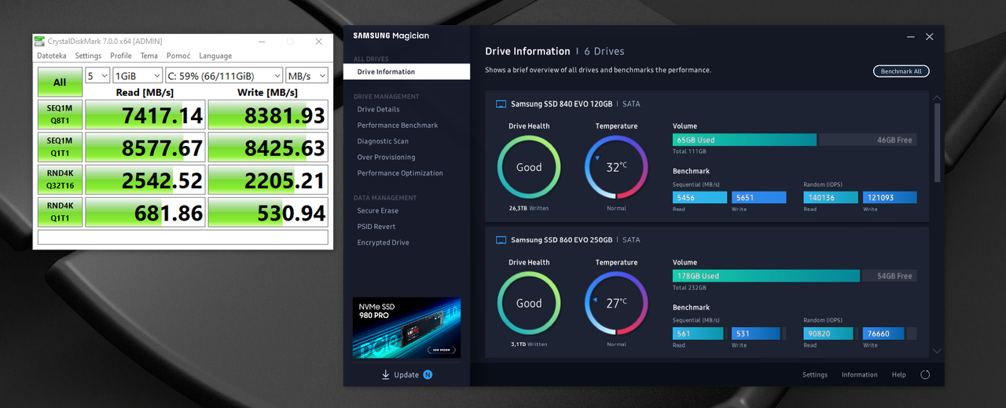Open Information in the Magician footer
Screen dimensions: 1006x408
(860, 375)
